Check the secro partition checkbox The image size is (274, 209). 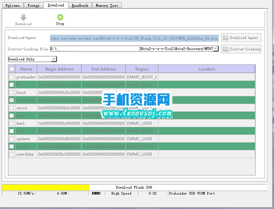pos(12,108)
